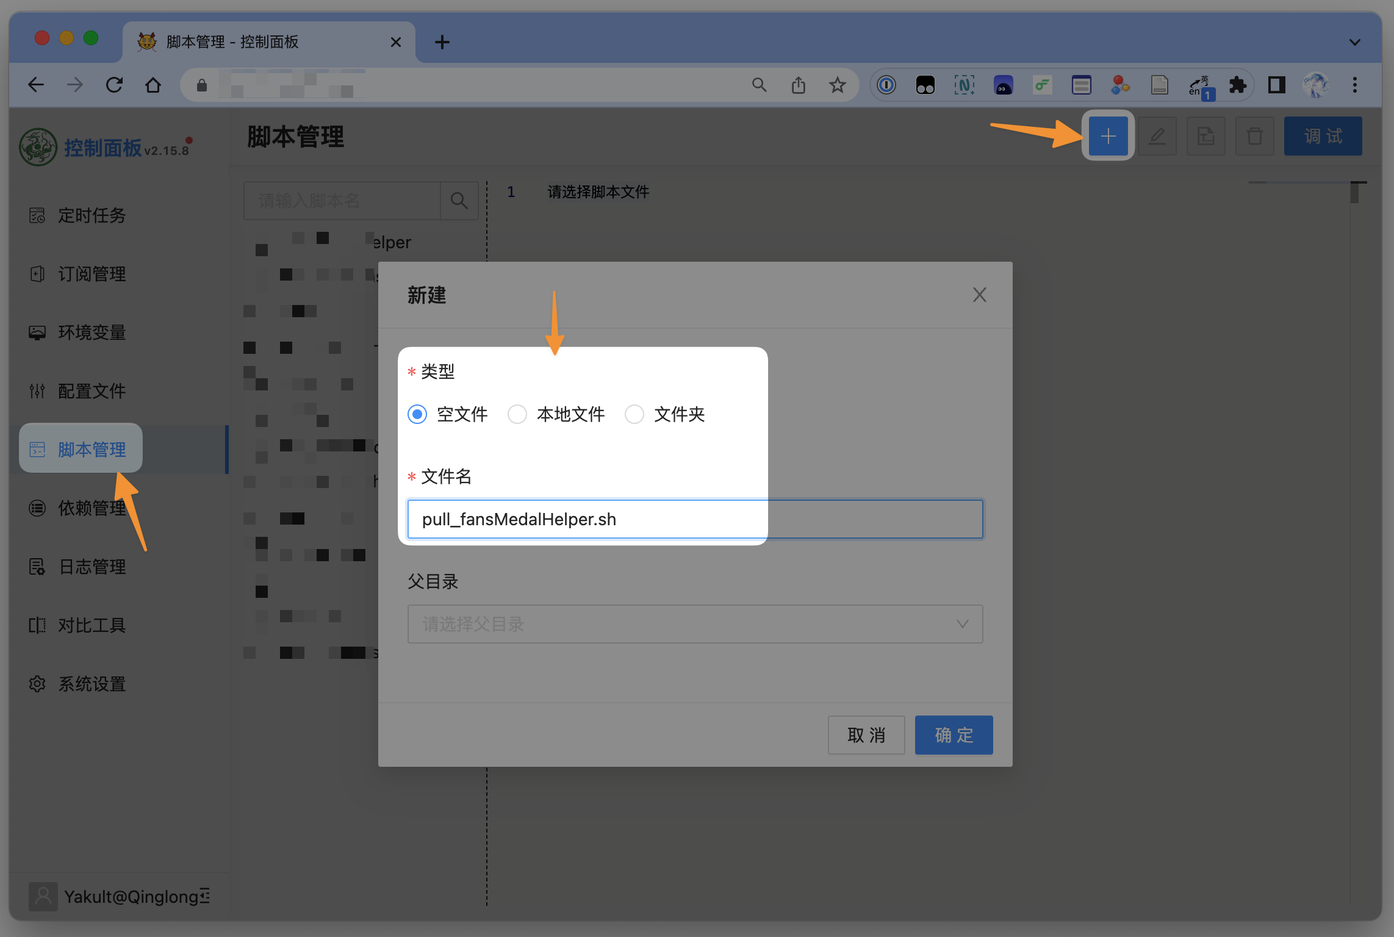Select the 本地文件 radio option
Viewport: 1394px width, 937px height.
[x=517, y=415]
